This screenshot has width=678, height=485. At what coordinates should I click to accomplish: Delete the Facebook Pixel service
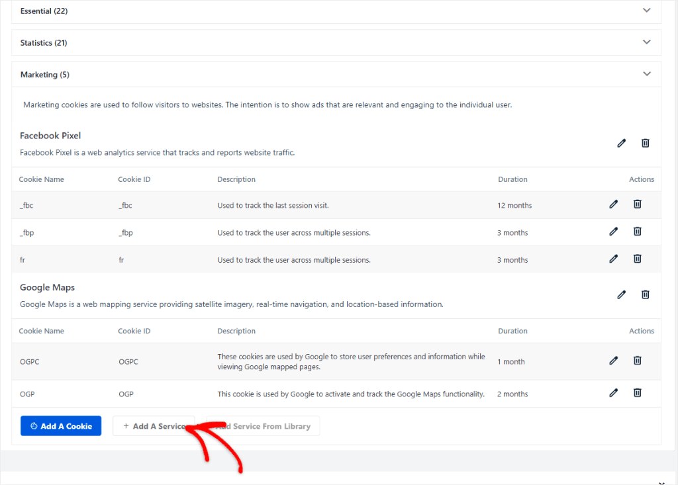[645, 143]
